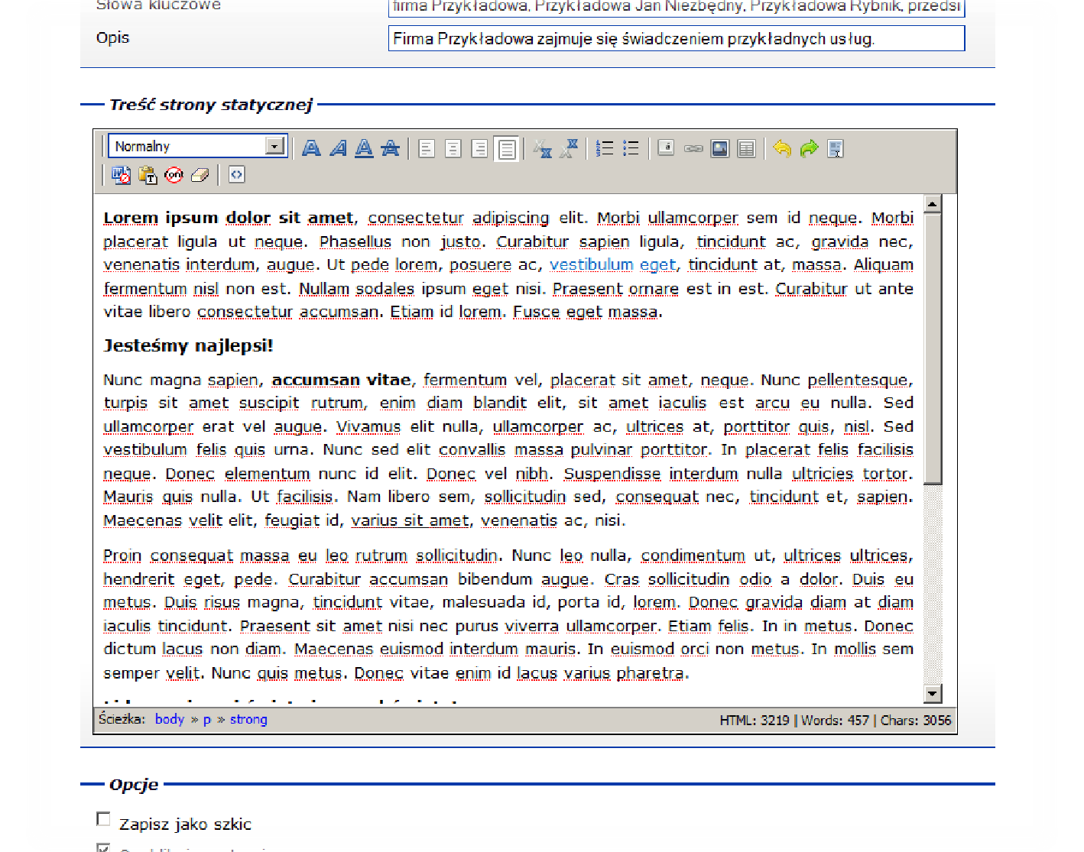Tick the Zapisz jako szkic checkbox

pos(103,819)
